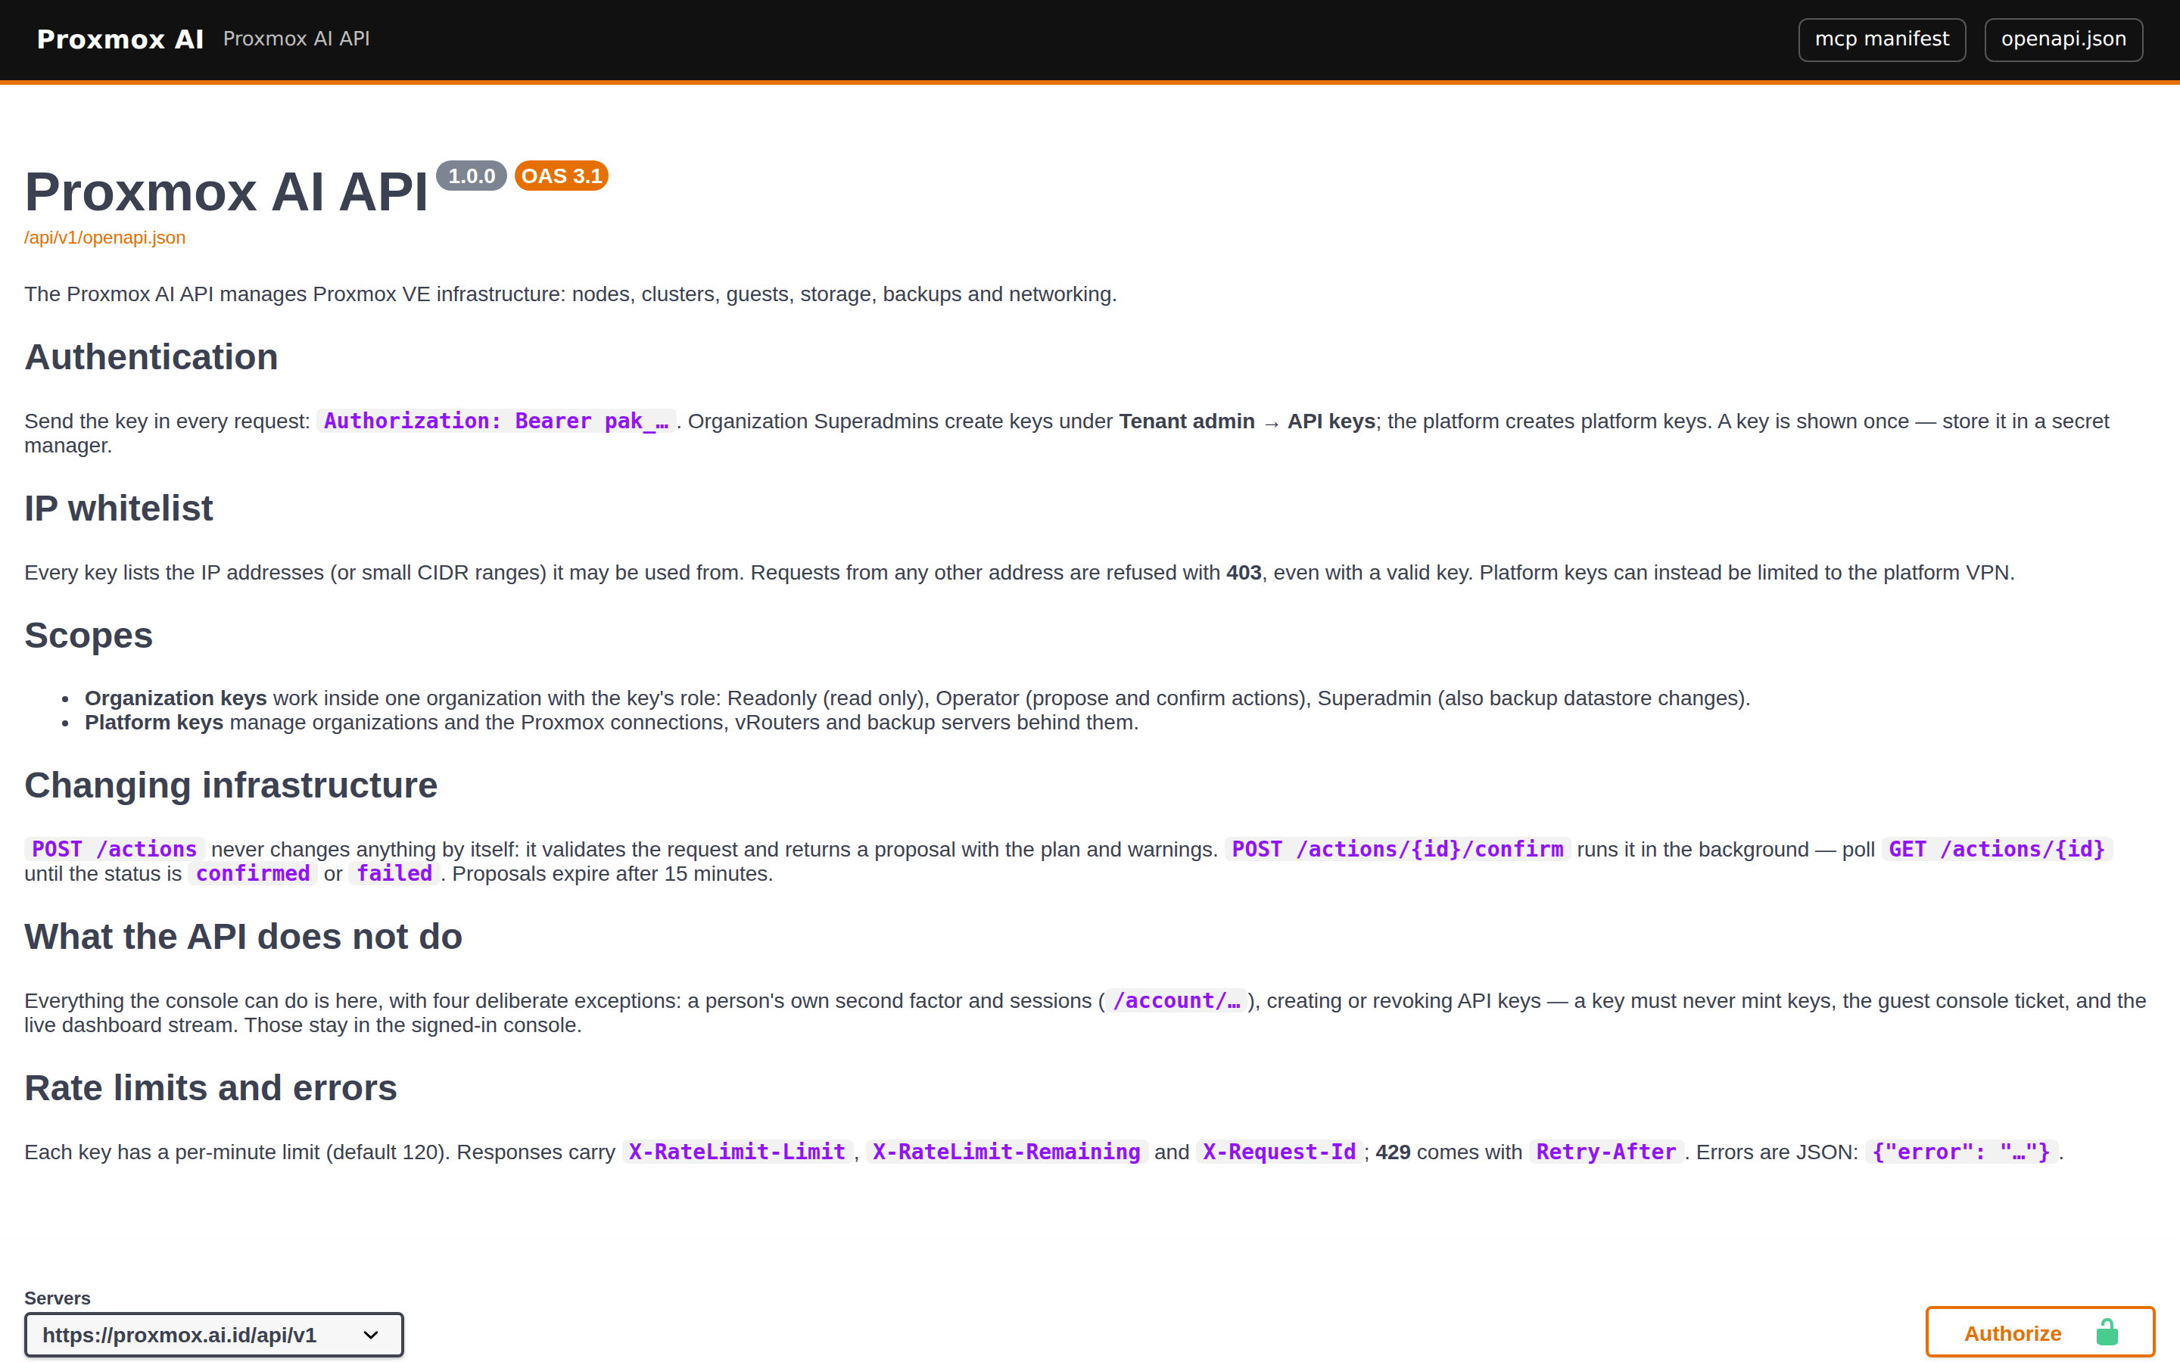Click the POST /actions/{id}/confirm code snippet
The height and width of the screenshot is (1362, 2180).
(x=1397, y=850)
